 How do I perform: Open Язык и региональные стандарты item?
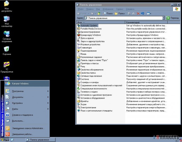point(95,111)
